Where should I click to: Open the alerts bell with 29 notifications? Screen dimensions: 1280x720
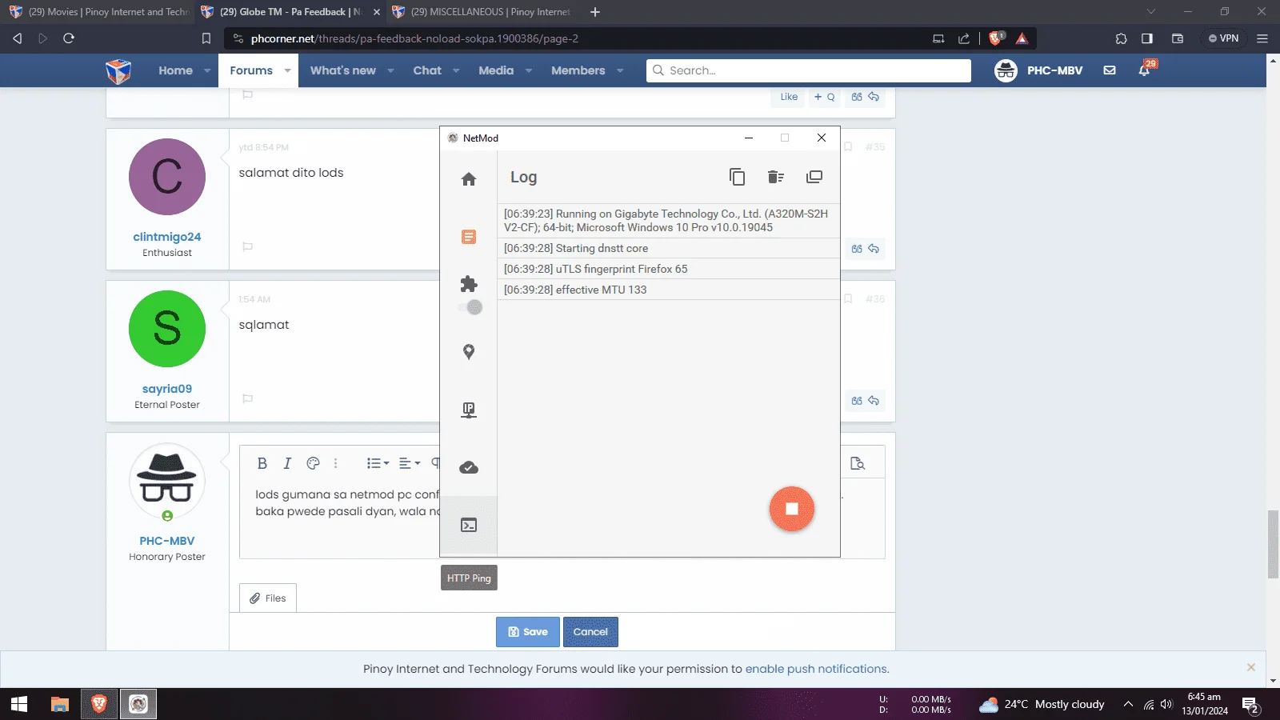(1145, 70)
